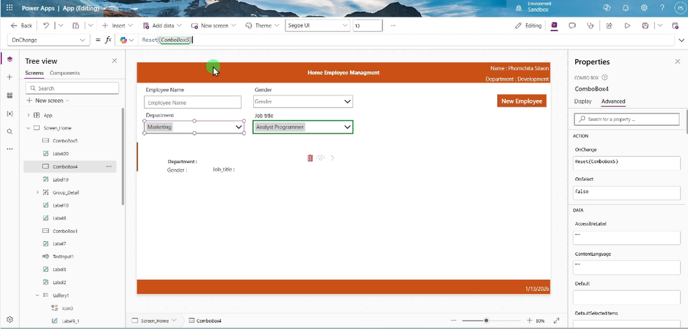This screenshot has width=688, height=329.
Task: Click the Editing mode button
Action: pos(529,26)
